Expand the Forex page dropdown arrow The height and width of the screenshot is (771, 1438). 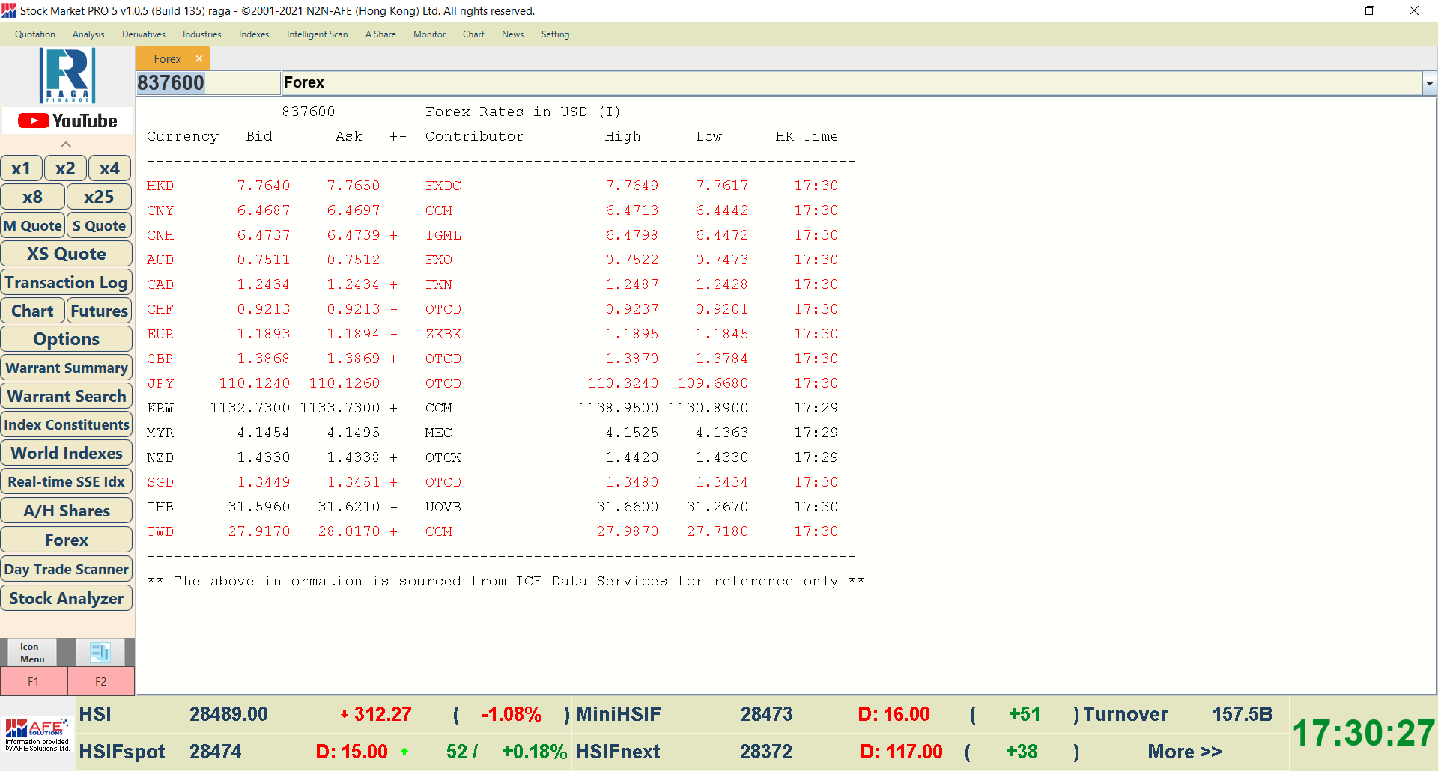(1429, 83)
